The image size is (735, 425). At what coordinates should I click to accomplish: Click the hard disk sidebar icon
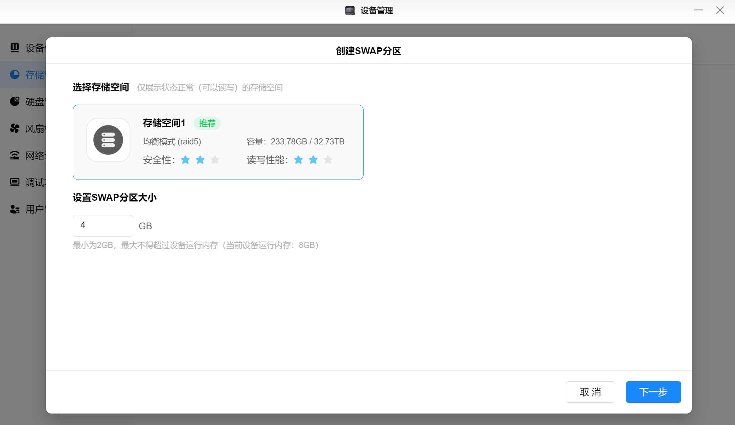[x=15, y=101]
